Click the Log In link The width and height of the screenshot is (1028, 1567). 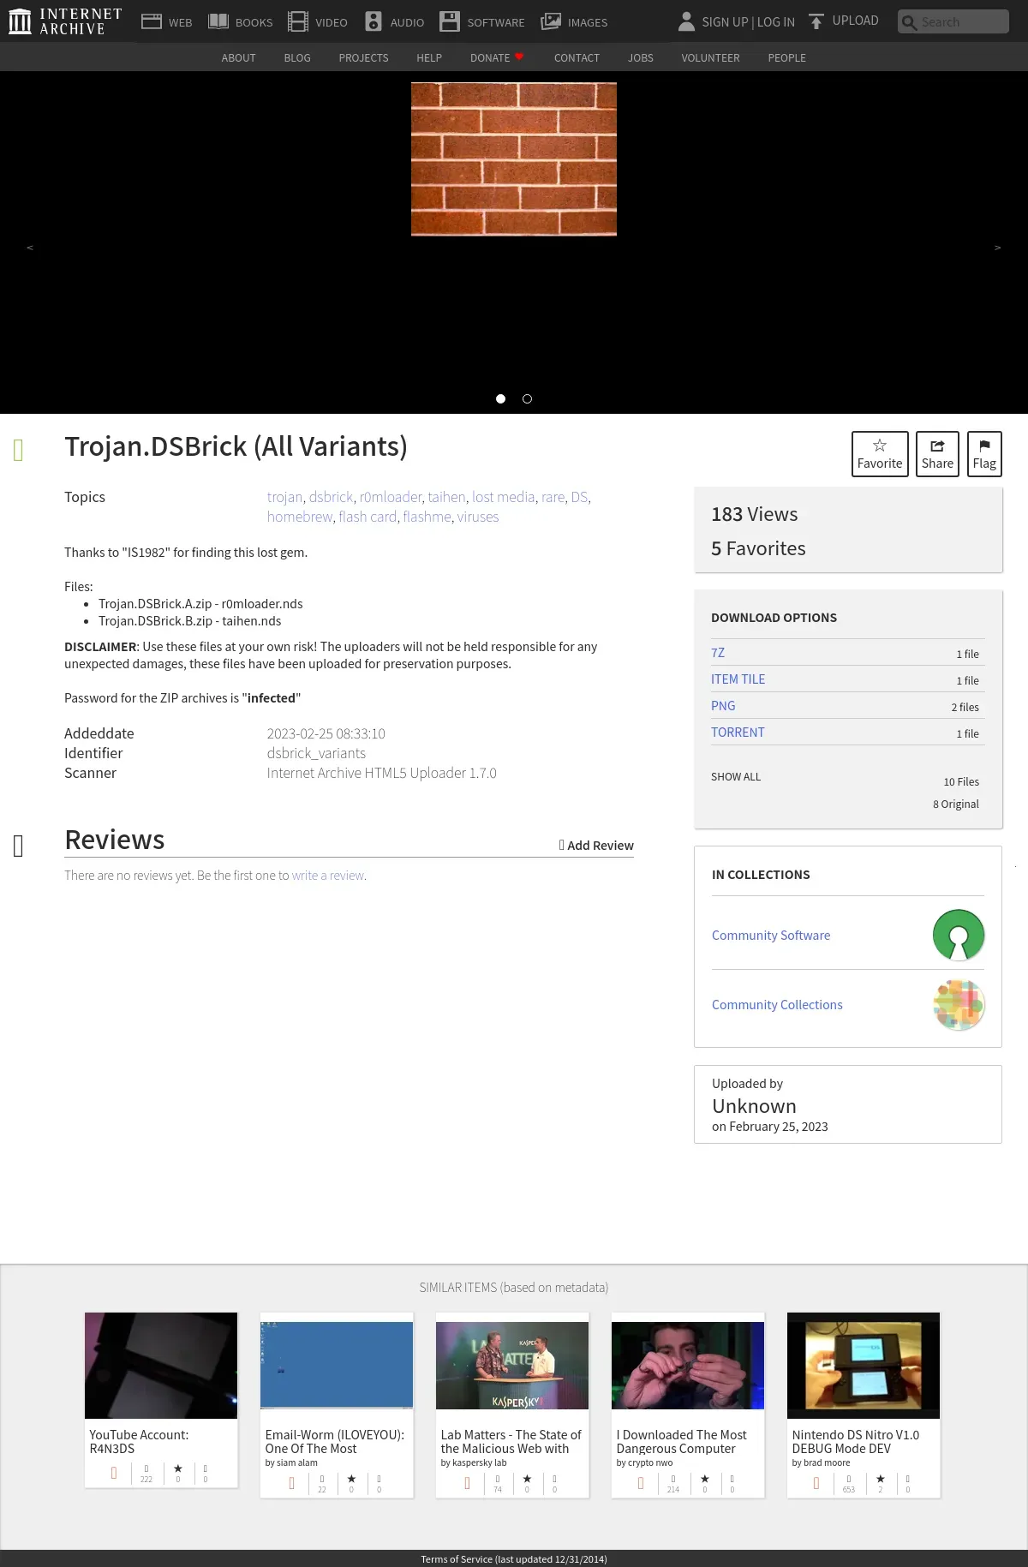click(x=776, y=21)
